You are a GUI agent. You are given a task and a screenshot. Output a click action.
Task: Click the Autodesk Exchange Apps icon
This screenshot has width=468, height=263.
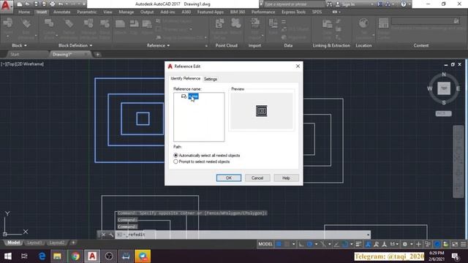click(380, 4)
